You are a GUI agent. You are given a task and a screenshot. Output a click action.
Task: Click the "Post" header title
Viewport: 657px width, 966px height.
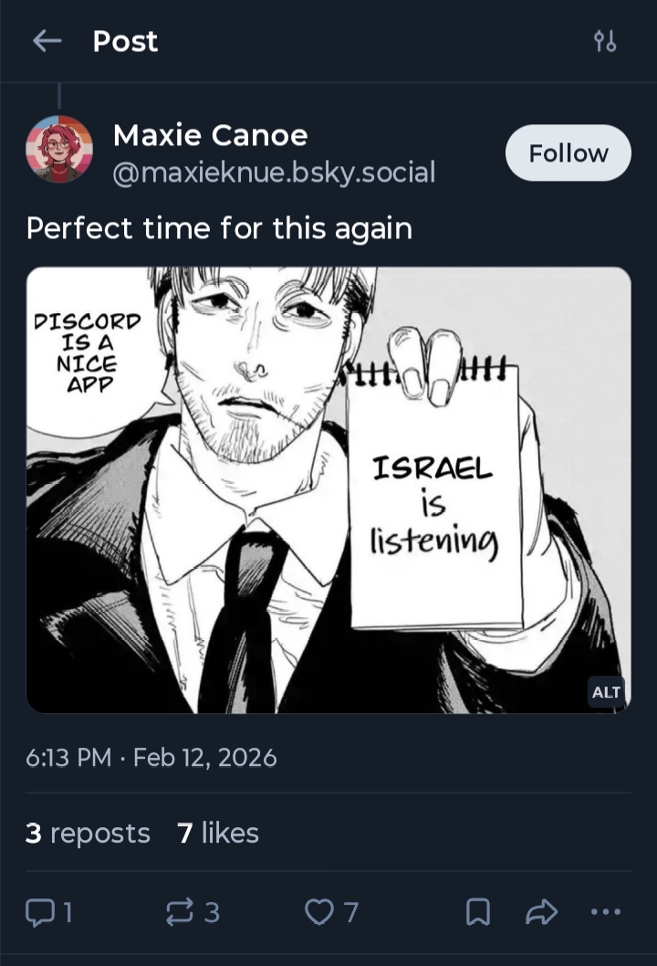click(125, 41)
